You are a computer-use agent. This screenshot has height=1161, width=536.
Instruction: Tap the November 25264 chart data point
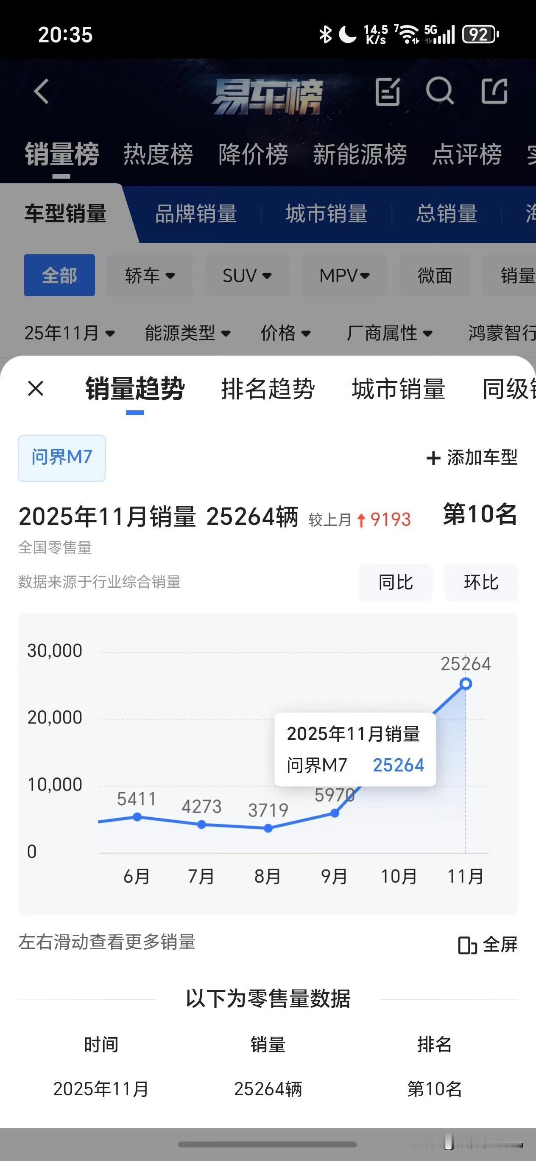point(466,684)
